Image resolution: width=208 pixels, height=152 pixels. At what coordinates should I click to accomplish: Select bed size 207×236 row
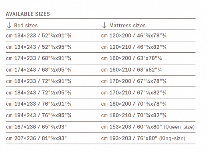click(36, 138)
